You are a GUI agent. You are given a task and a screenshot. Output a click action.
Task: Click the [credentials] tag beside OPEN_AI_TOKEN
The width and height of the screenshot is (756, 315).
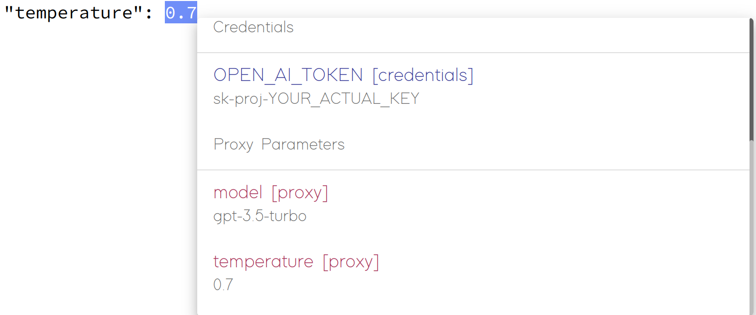pos(423,75)
